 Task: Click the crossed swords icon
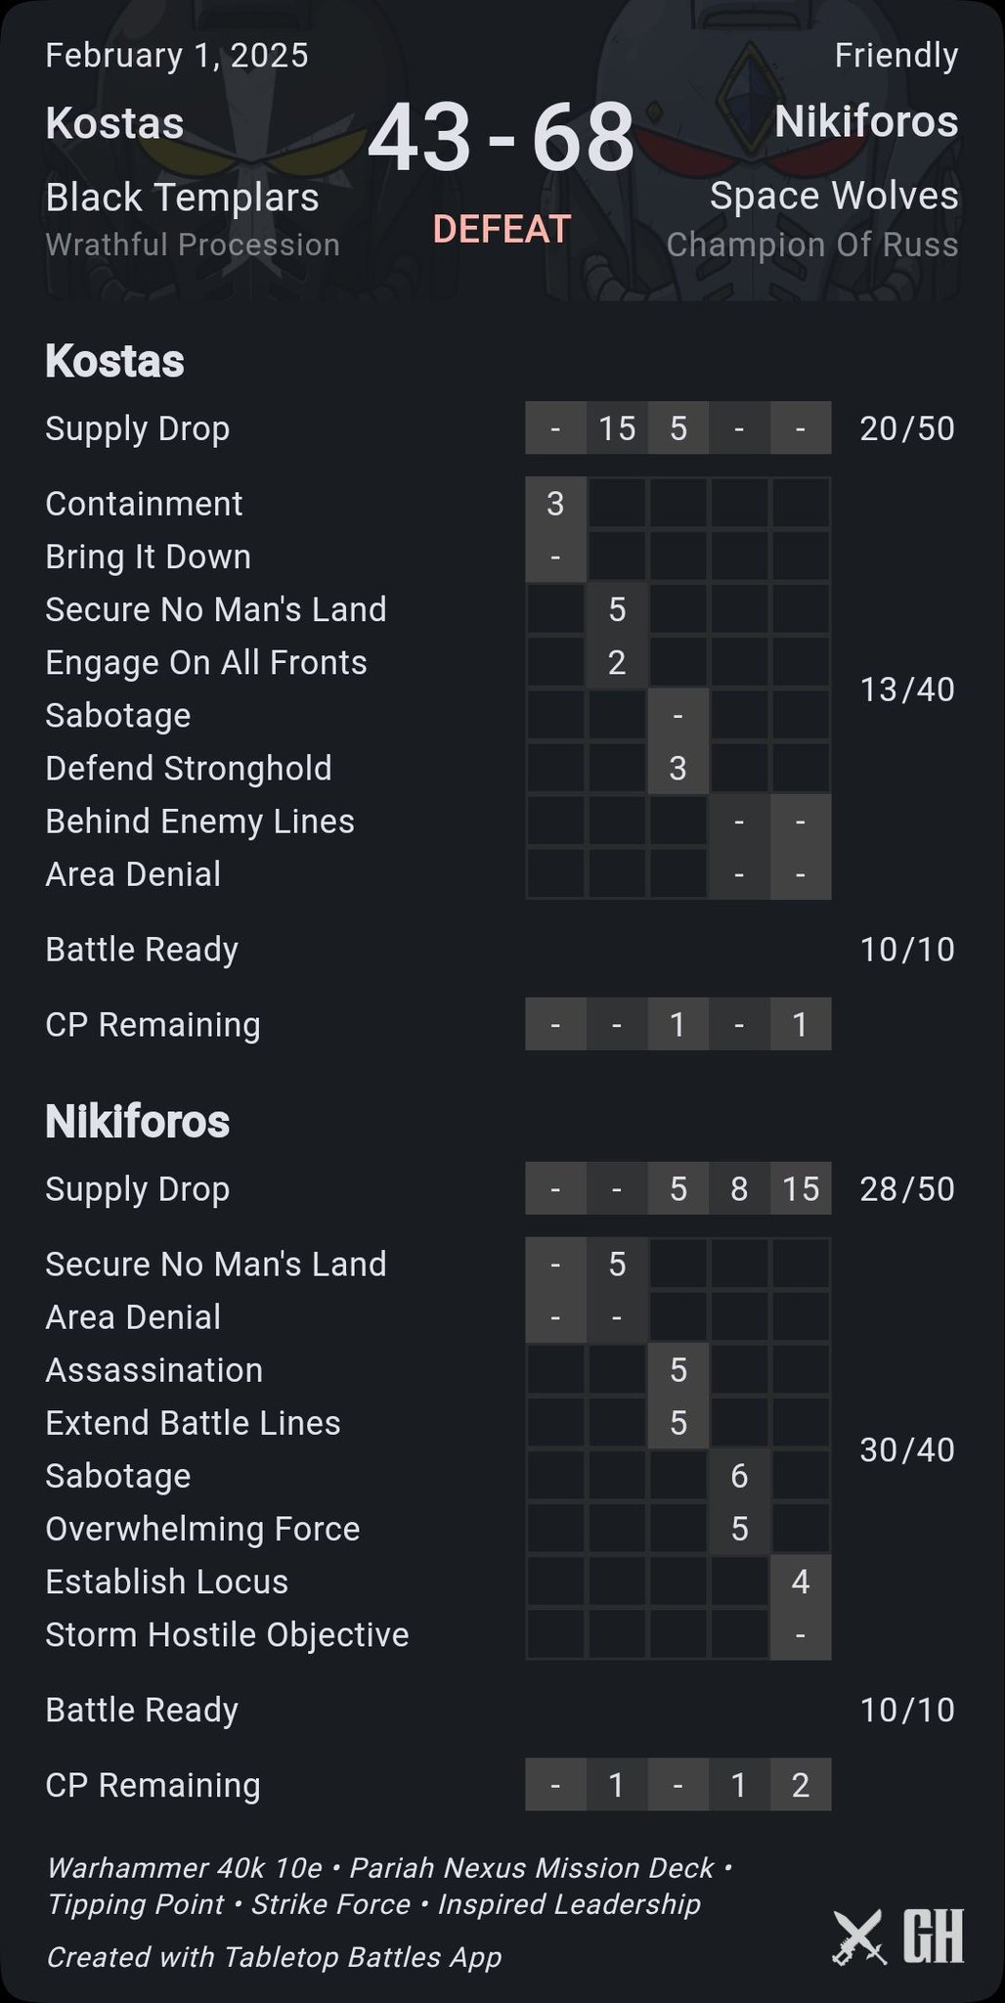click(859, 1936)
